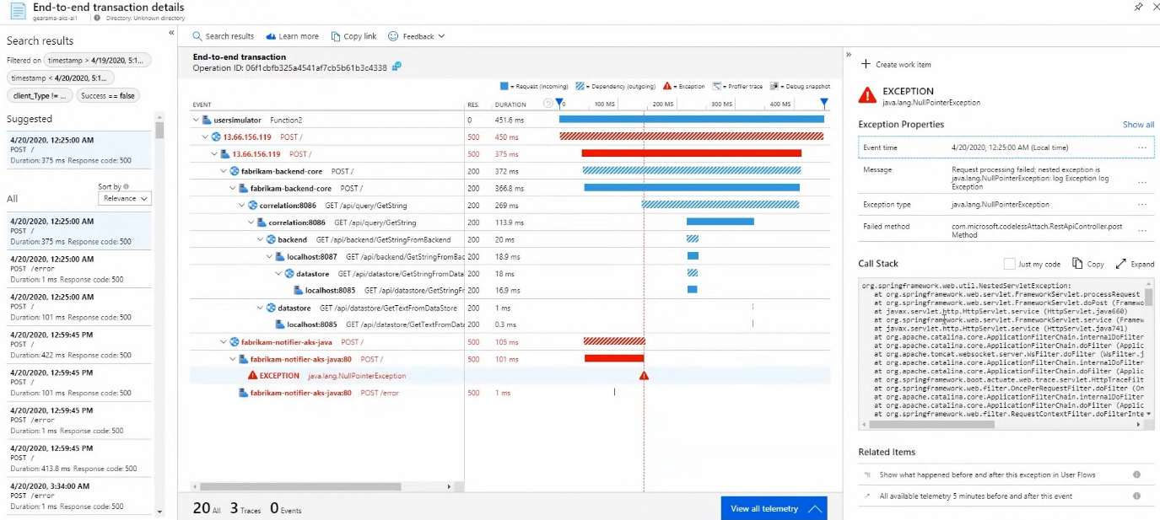The height and width of the screenshot is (520, 1160).
Task: Click the call stack vertical scrollbar
Action: pos(1149,297)
